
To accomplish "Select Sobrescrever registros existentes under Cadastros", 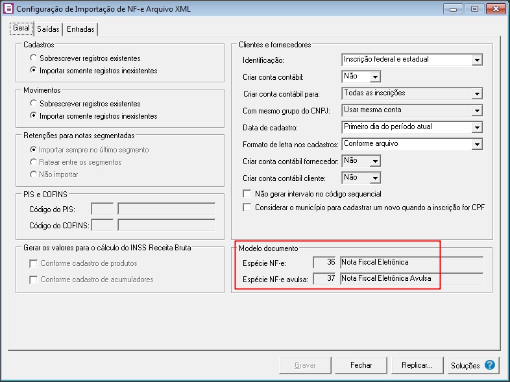I will click(34, 58).
